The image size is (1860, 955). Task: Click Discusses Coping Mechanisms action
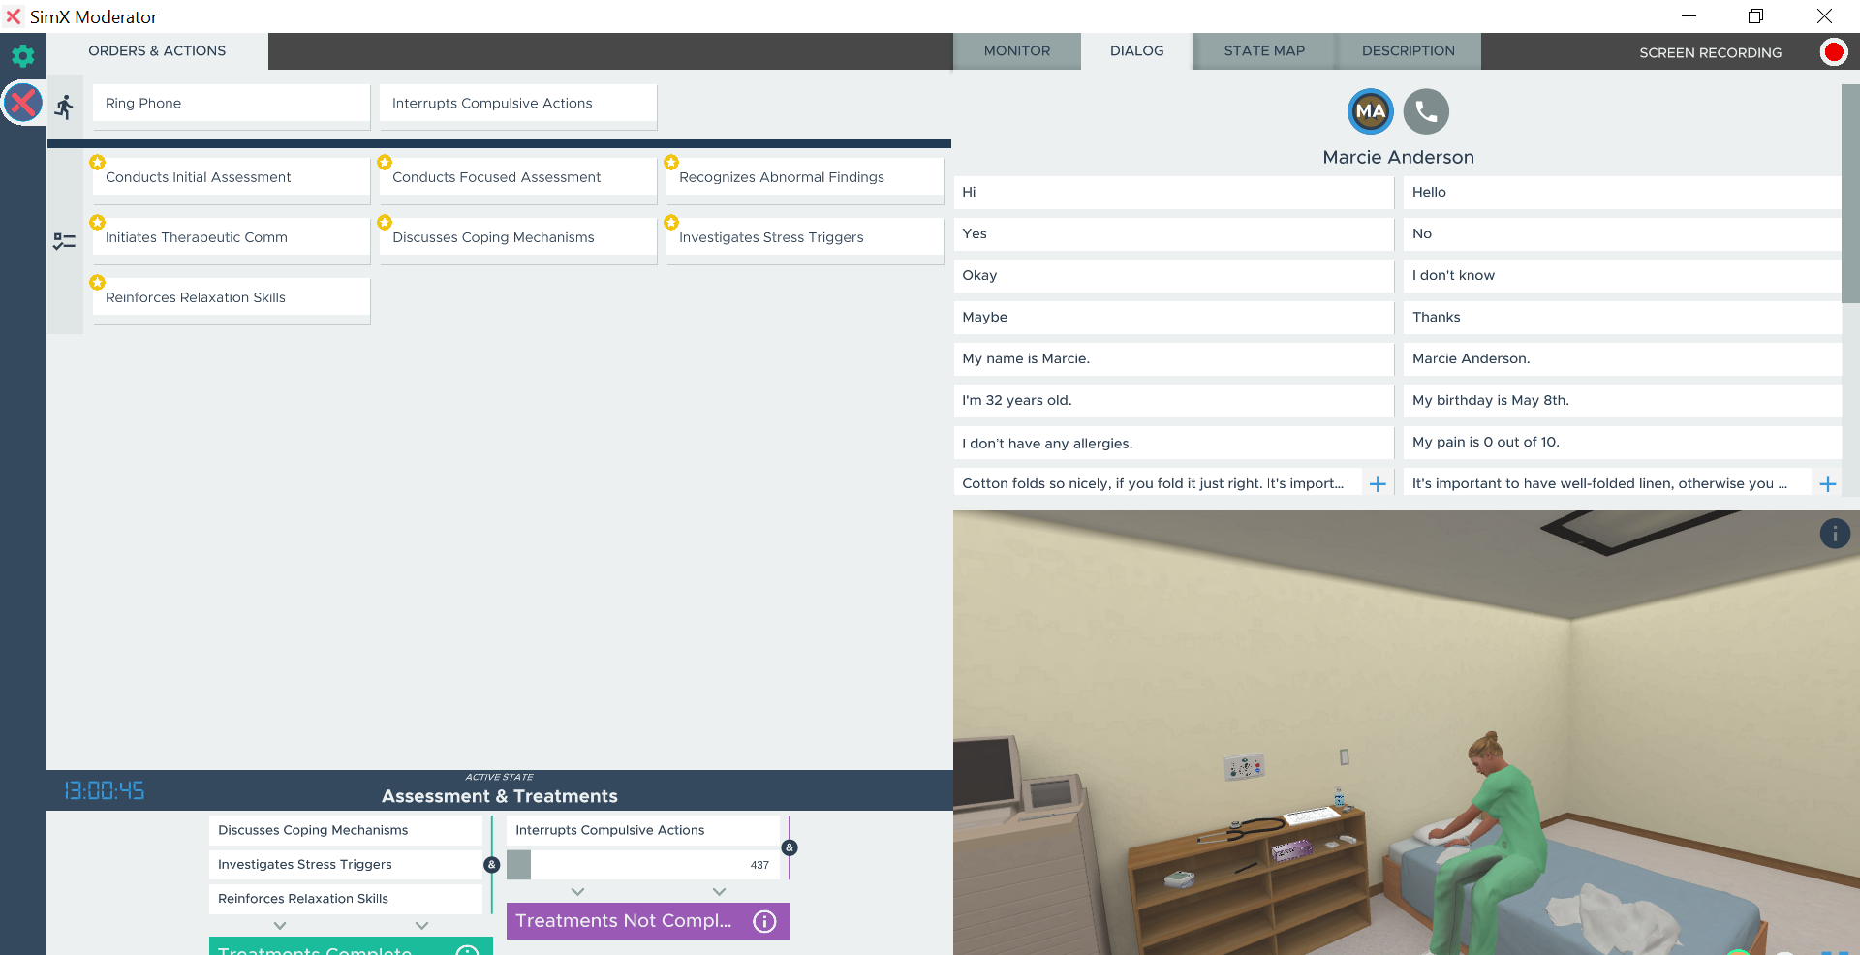[517, 237]
